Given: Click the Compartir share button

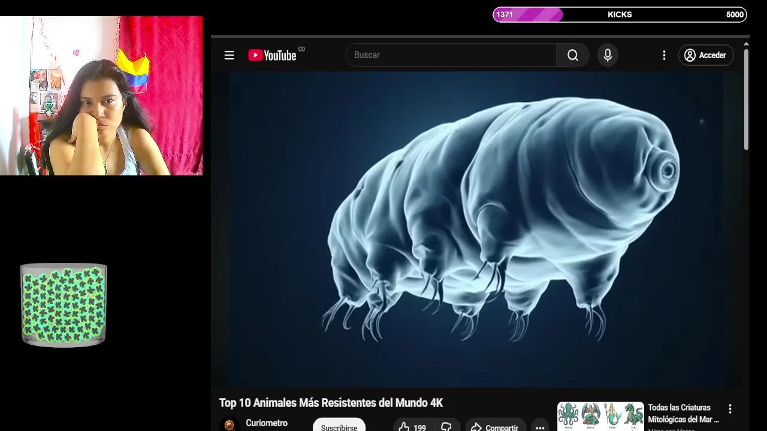Looking at the screenshot, I should tap(496, 426).
